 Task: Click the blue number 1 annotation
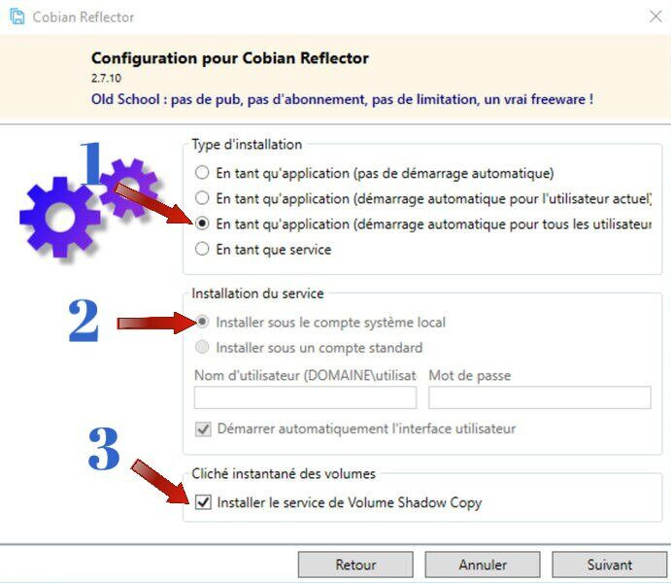[x=90, y=163]
